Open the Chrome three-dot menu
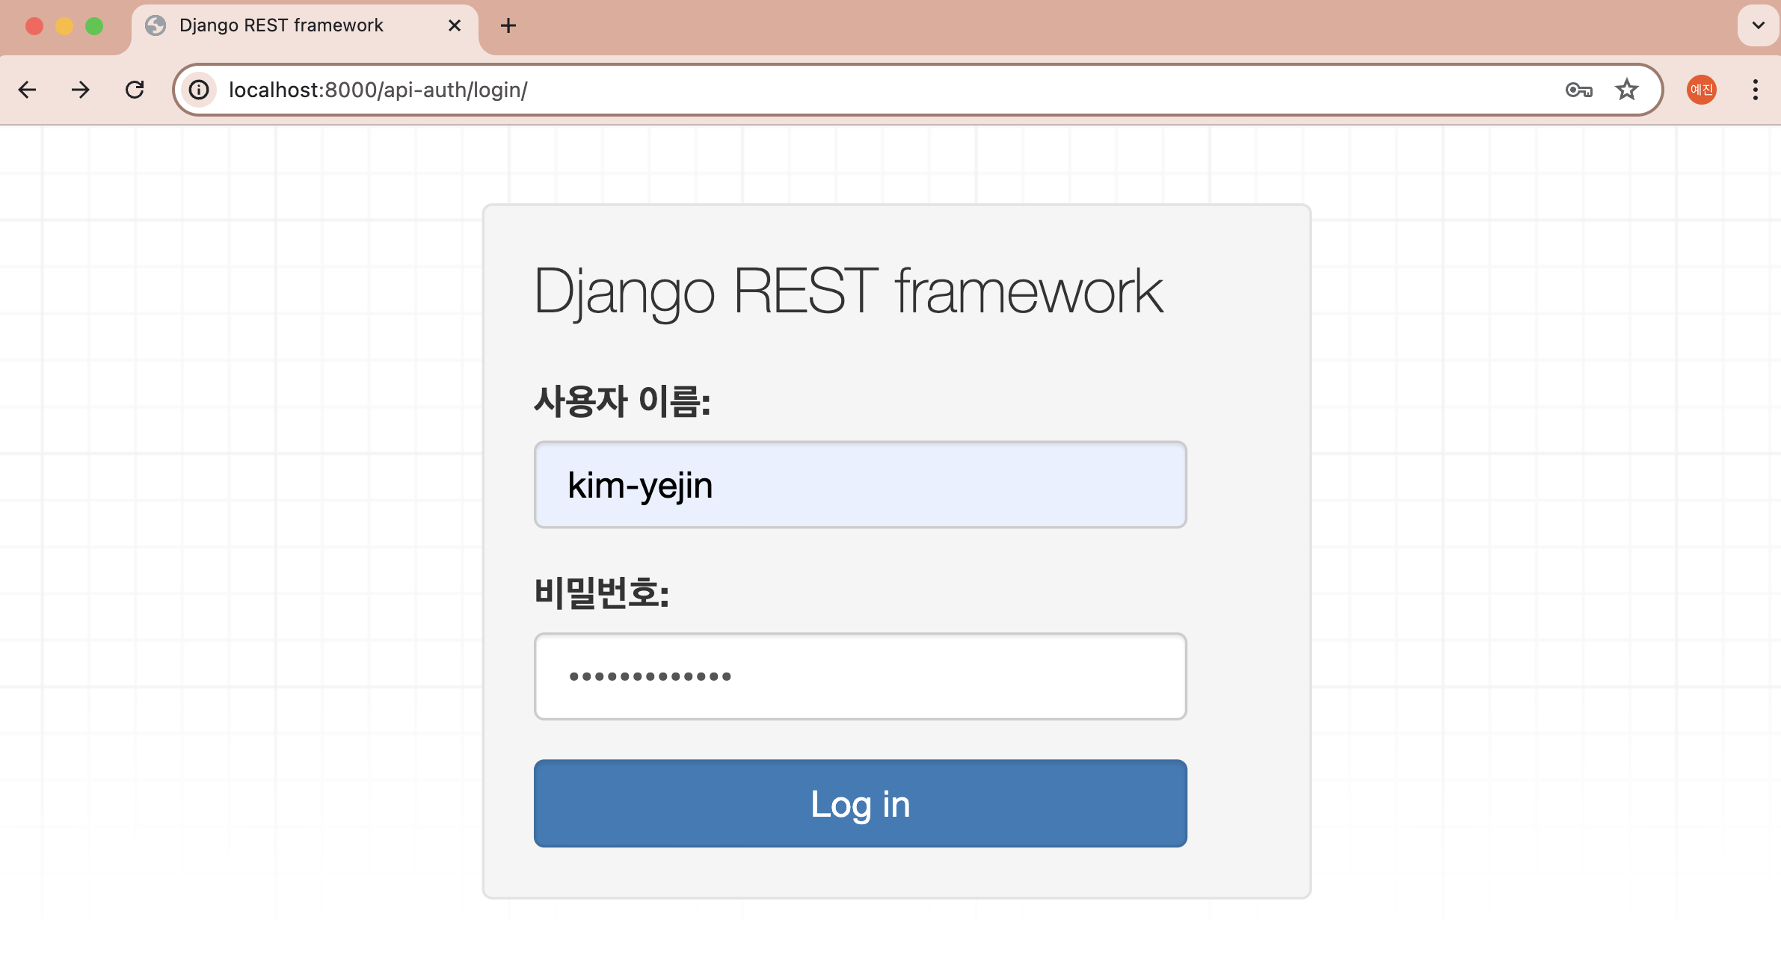1781x955 pixels. pos(1755,90)
